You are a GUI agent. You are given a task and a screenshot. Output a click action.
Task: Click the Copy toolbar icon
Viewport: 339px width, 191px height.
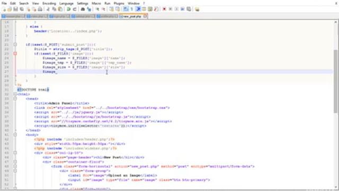(x=54, y=9)
